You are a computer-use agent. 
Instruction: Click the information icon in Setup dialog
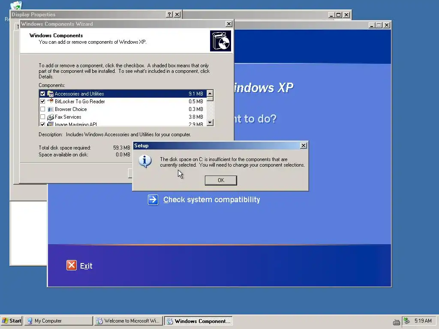(x=145, y=161)
